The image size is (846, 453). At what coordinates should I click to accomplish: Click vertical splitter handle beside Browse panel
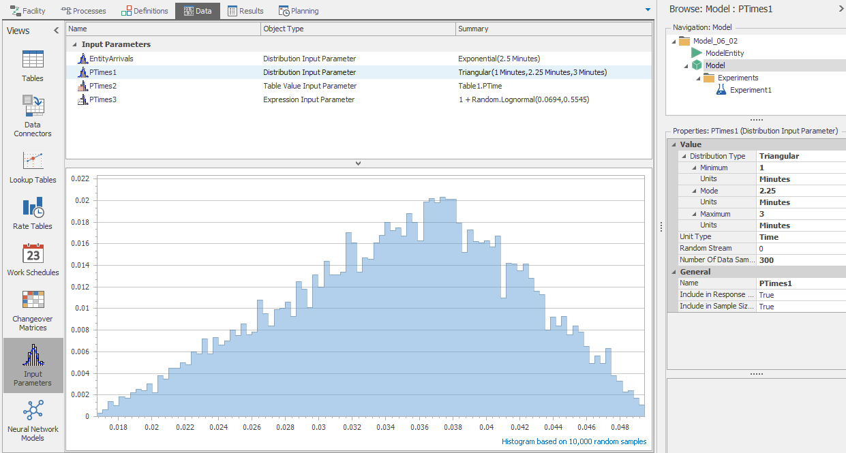[x=661, y=228]
